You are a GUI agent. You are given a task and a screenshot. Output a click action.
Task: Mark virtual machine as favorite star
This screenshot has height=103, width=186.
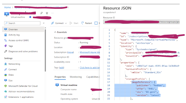47,13
